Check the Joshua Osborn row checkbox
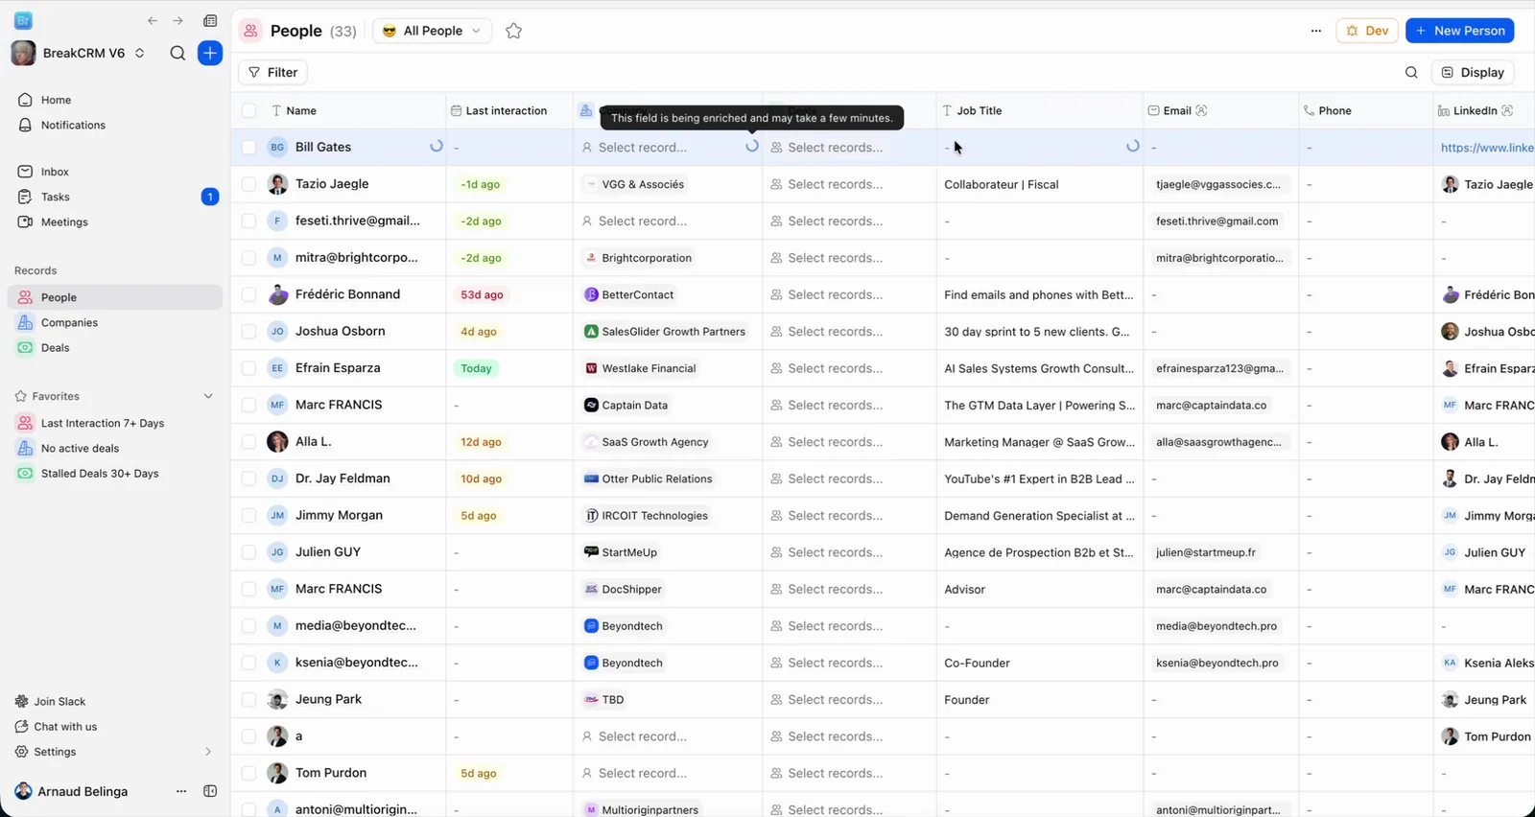1535x817 pixels. click(x=249, y=332)
